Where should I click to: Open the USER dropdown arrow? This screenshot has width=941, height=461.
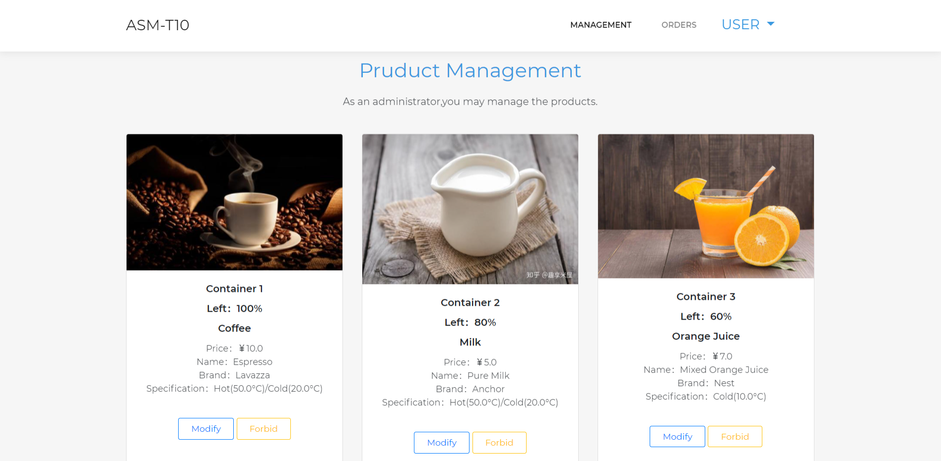(771, 24)
